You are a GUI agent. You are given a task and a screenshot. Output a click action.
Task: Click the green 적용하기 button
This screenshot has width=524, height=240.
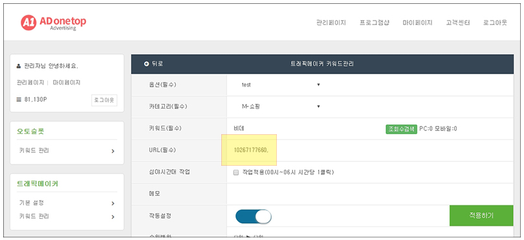click(481, 215)
